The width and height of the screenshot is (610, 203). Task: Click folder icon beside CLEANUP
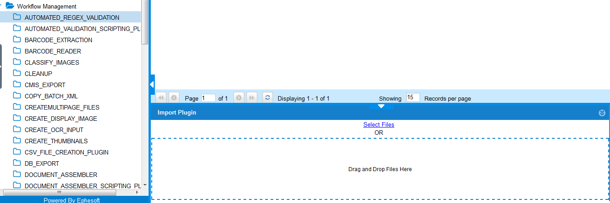click(17, 73)
